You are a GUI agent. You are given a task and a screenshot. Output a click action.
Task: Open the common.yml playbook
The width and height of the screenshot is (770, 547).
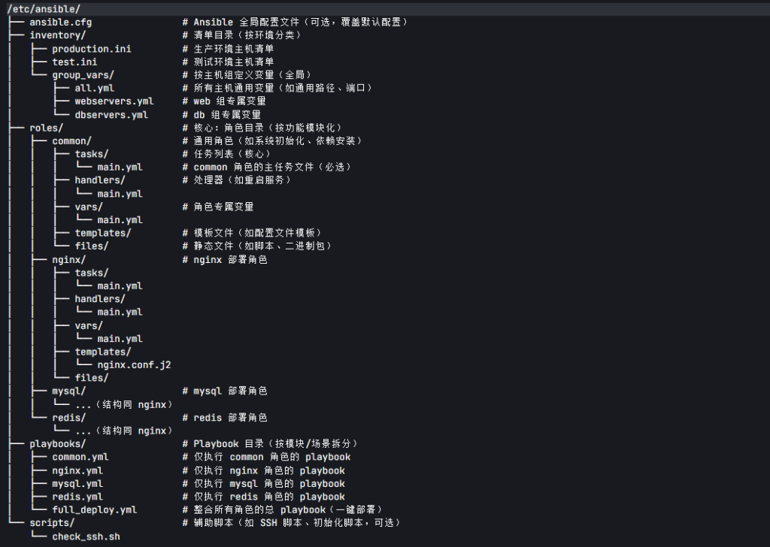[80, 457]
